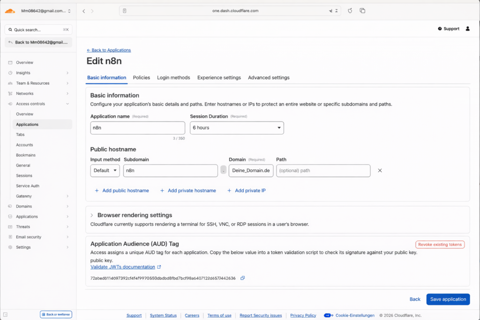Click Revoke existing tokens button
This screenshot has height=320, width=480.
pos(440,245)
